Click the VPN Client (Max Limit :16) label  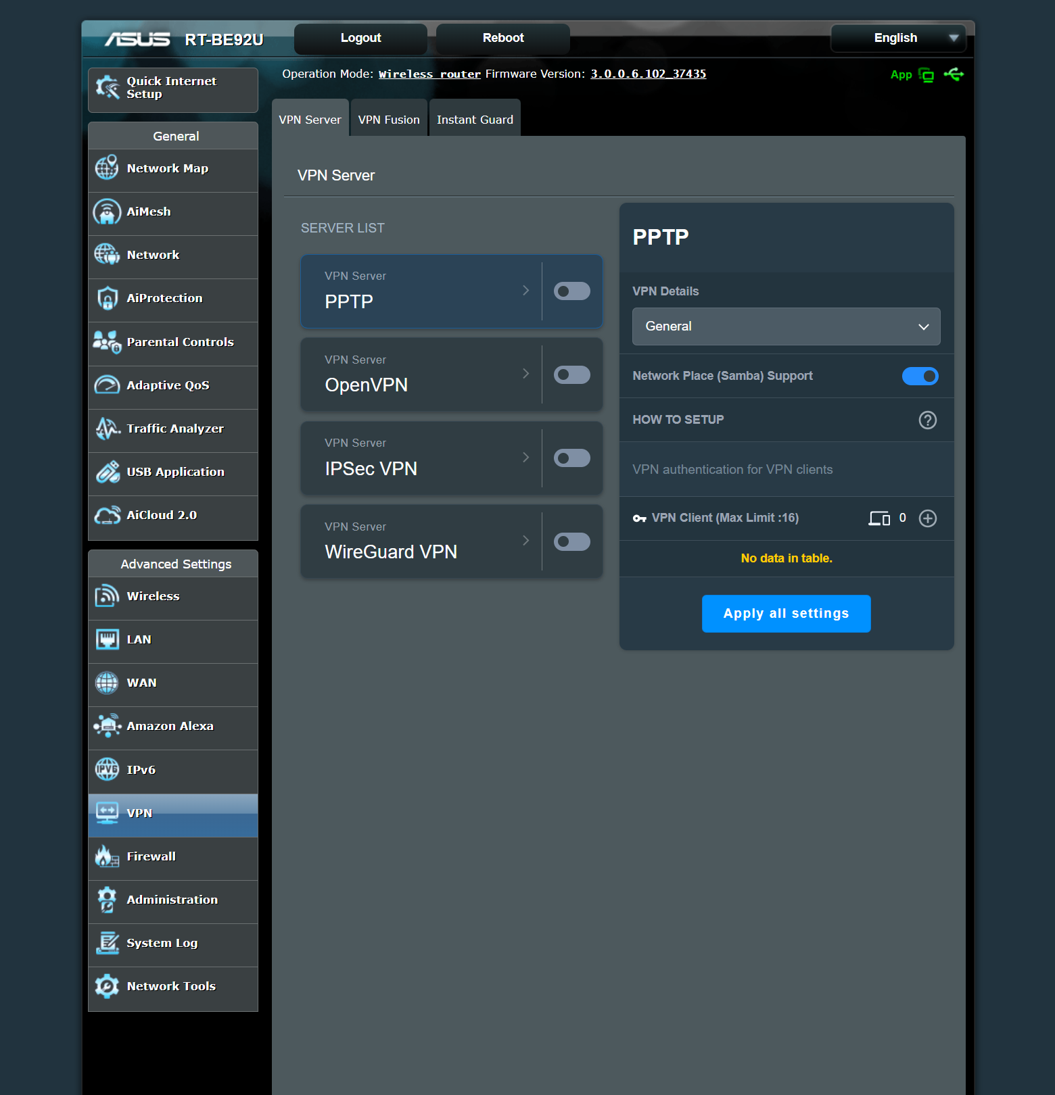click(725, 518)
